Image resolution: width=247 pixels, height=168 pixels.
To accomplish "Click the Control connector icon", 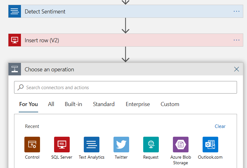I will coord(32,145).
